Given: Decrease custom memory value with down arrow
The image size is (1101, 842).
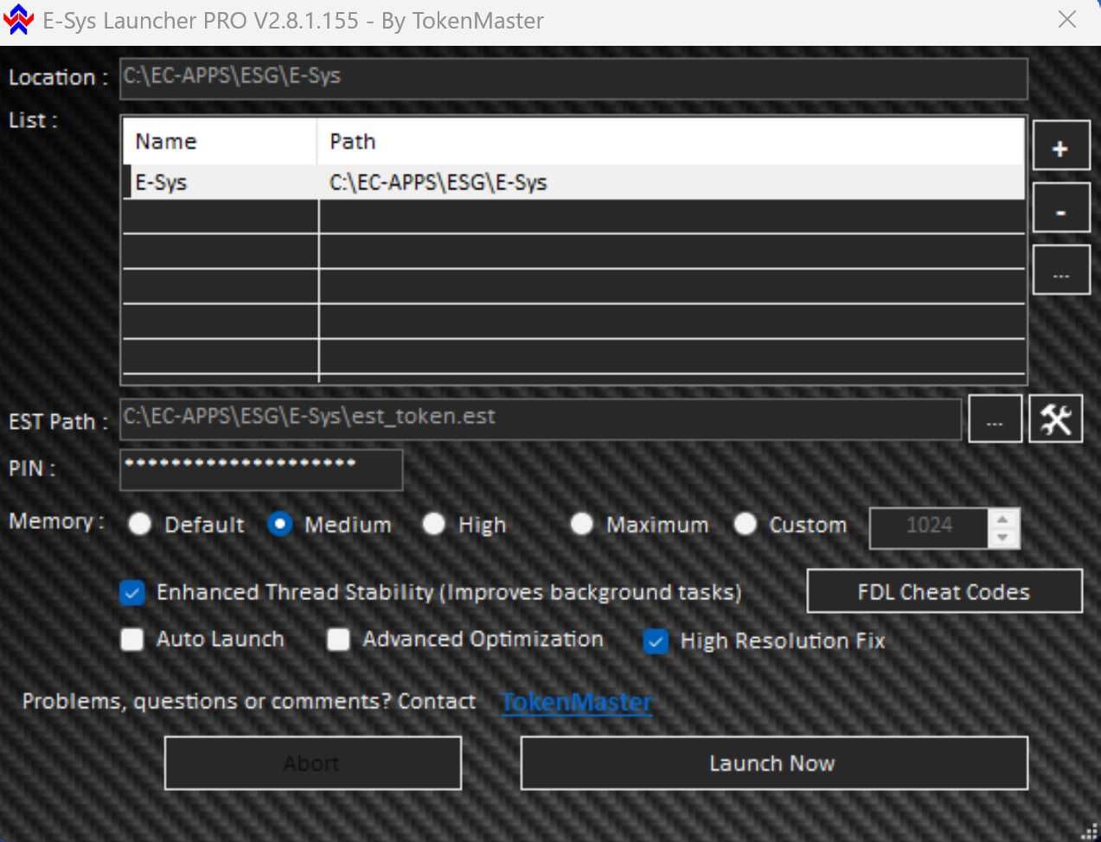Looking at the screenshot, I should pos(1002,538).
